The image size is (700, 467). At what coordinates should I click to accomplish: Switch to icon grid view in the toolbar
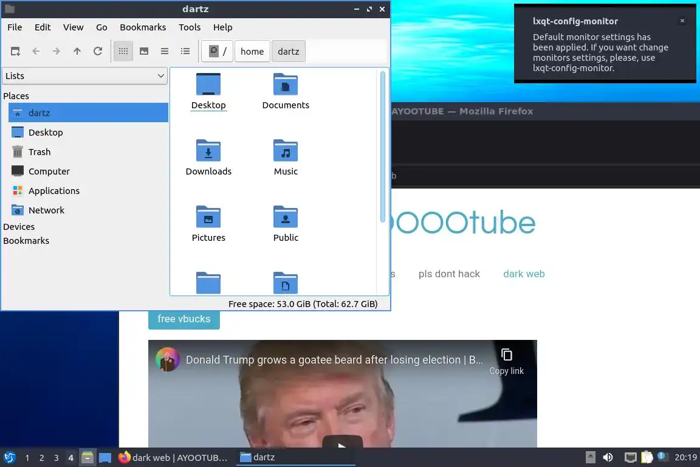click(123, 52)
